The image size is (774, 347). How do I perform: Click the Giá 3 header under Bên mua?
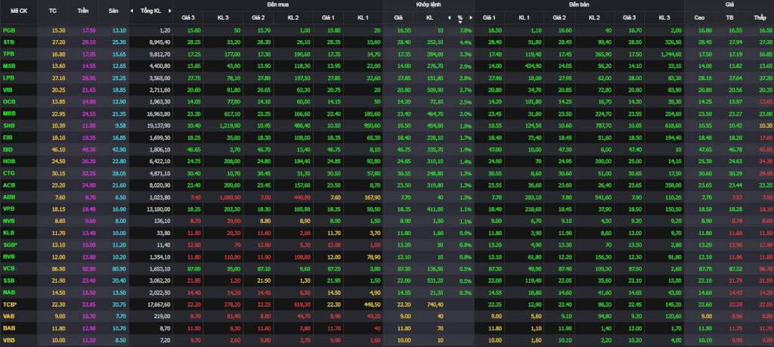coord(188,18)
